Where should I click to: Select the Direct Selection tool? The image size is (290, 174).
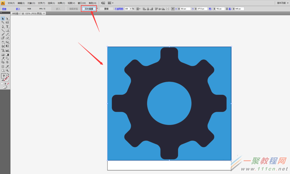(7, 19)
